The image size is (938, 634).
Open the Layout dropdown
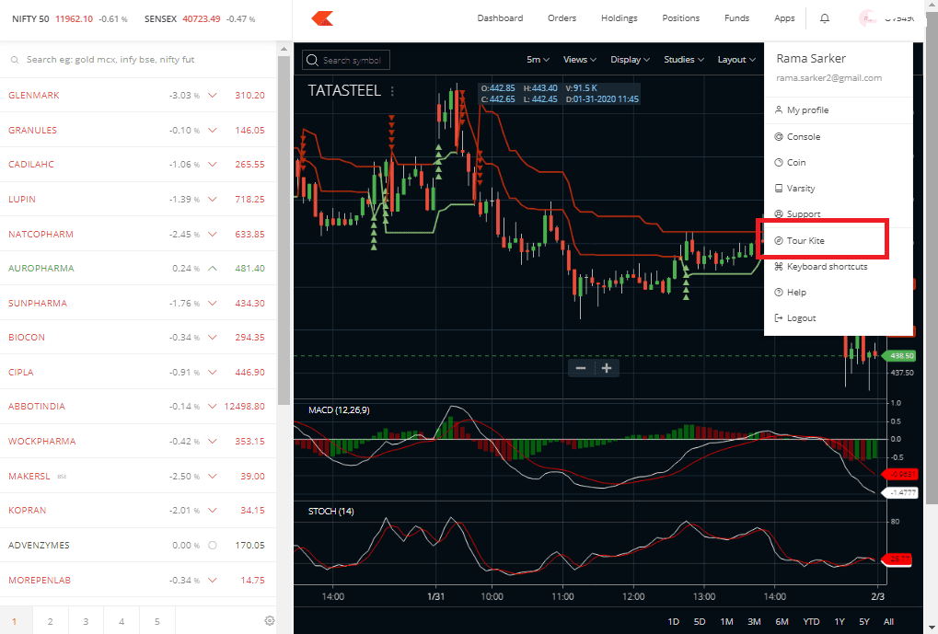click(736, 60)
